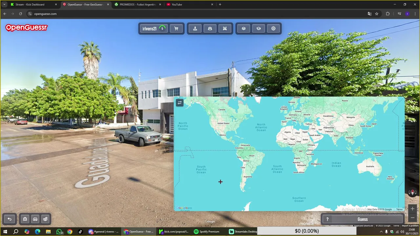
Task: Open File Explorer from taskbar
Action: point(48,231)
